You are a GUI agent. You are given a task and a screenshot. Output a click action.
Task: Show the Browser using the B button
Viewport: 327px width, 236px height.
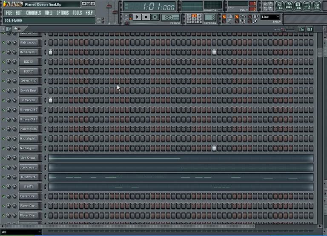point(307,6)
